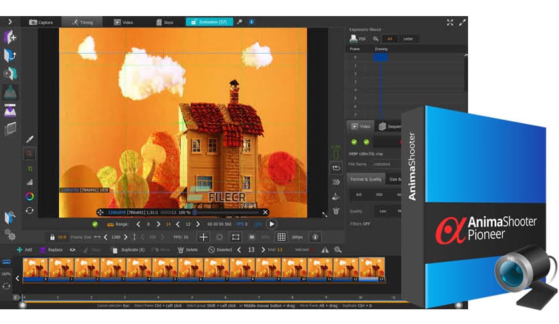Click the green check left of Range

[x=95, y=224]
